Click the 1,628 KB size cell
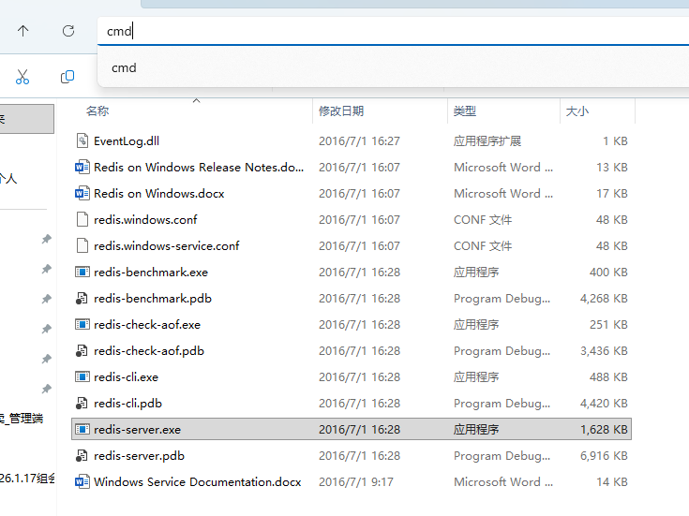The image size is (689, 516). point(604,430)
